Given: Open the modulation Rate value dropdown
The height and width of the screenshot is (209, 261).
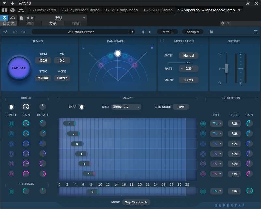Looking at the screenshot, I should pyautogui.click(x=188, y=69).
